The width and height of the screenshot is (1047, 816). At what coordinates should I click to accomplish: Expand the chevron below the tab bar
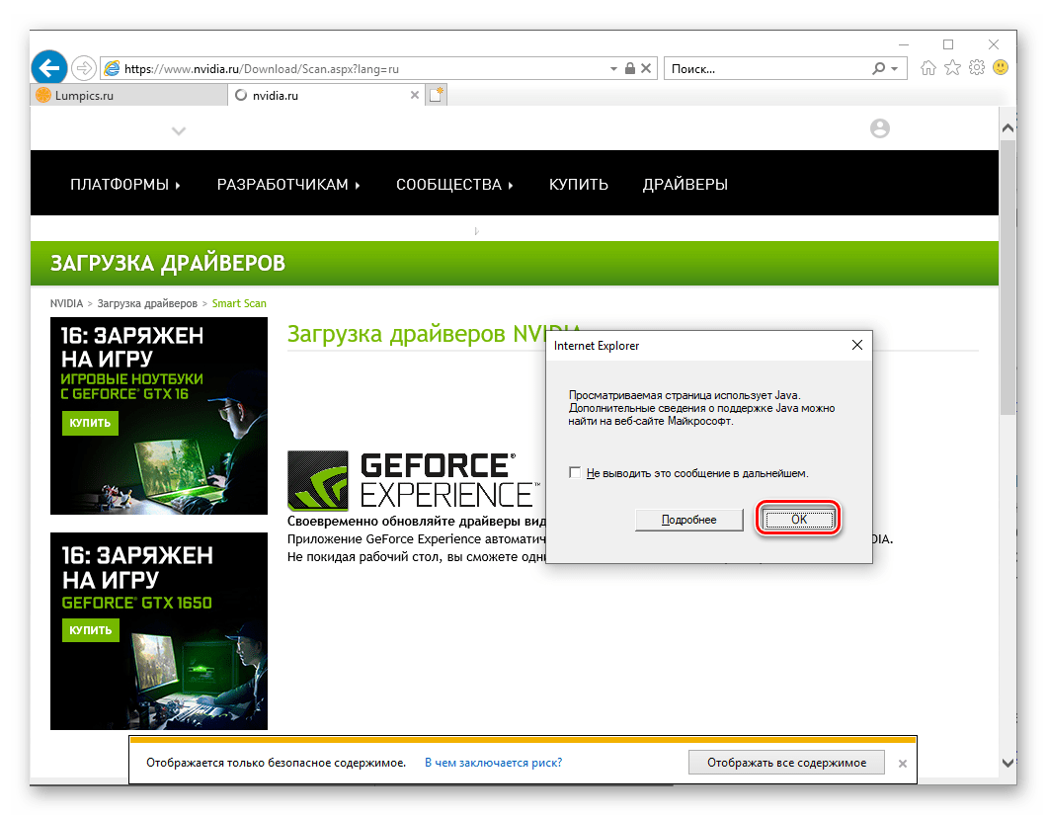click(x=179, y=130)
